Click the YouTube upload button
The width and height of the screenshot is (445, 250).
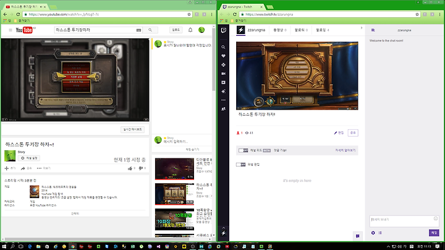tap(176, 30)
